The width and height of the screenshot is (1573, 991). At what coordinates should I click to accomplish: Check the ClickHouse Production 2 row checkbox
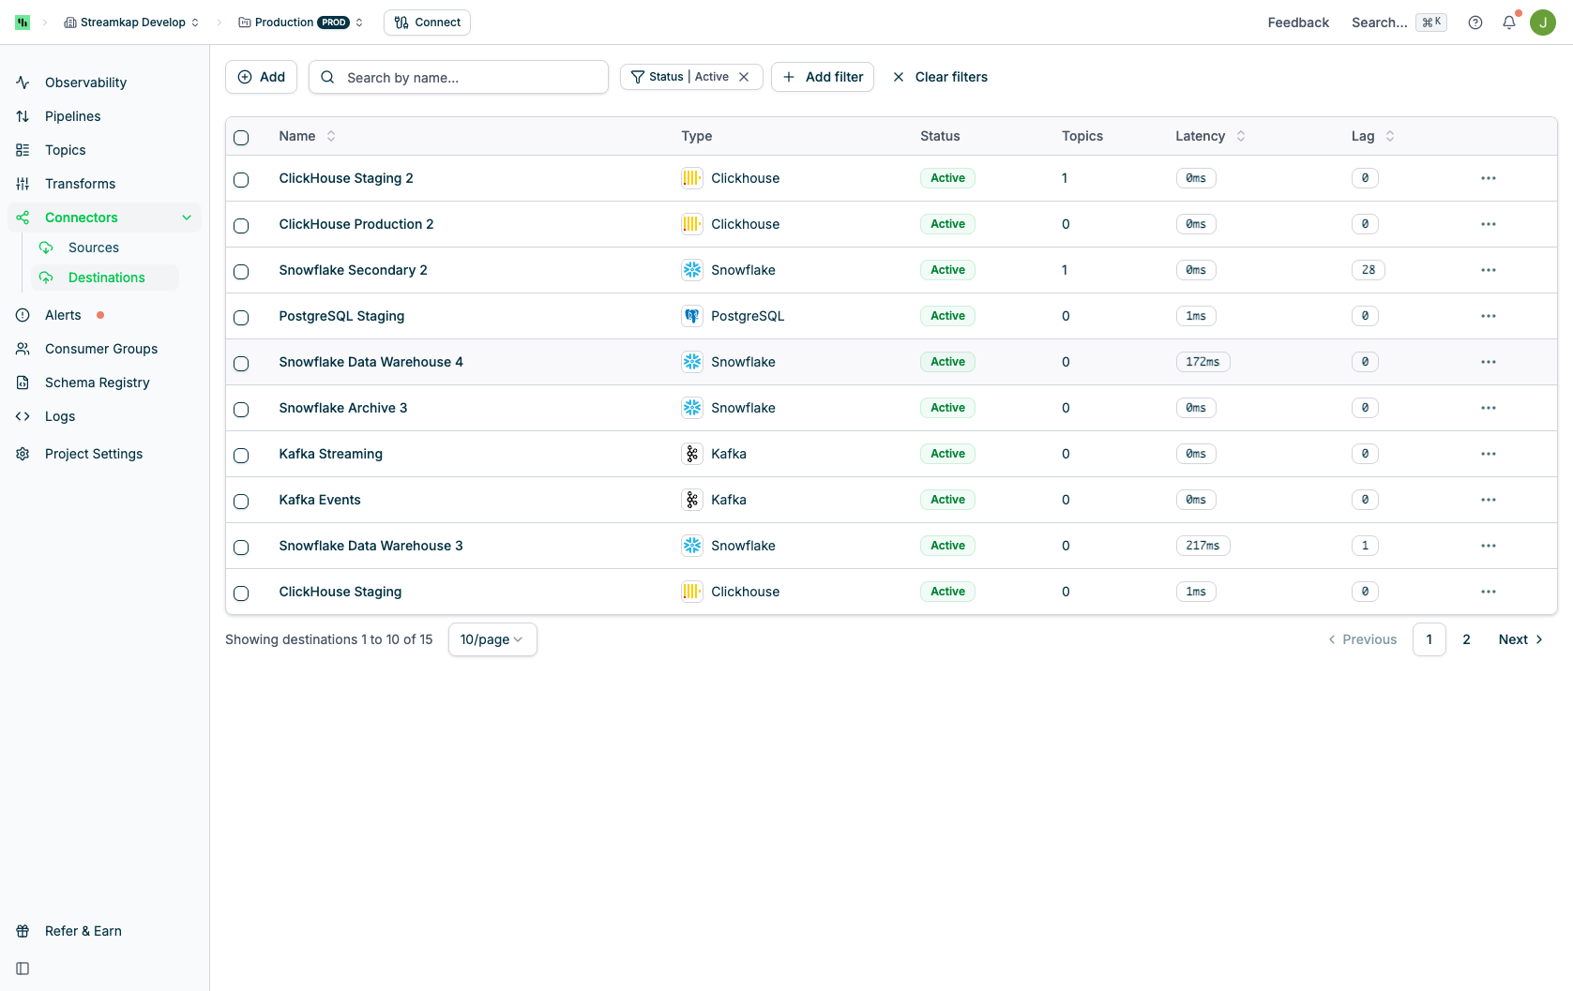241,226
